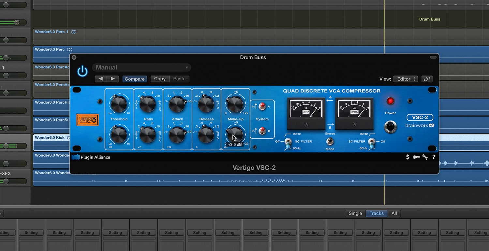Click the next preset arrow
This screenshot has height=251, width=489.
pos(113,78)
